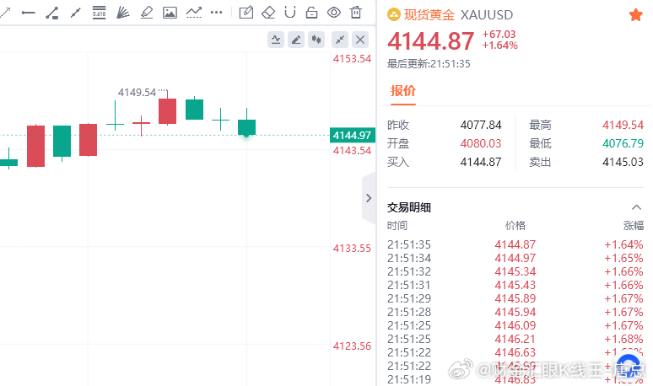Toggle drawings visibility eye icon
The height and width of the screenshot is (386, 653).
tap(334, 13)
